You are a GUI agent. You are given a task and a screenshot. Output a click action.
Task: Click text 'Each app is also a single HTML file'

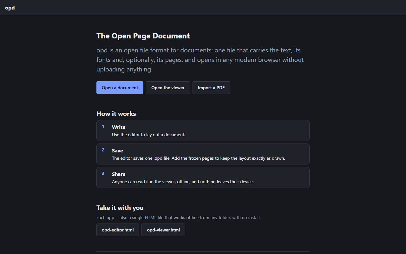(x=179, y=218)
